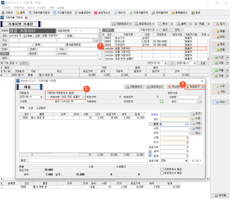Open 거래처별거래장 from the top toolbar
The image size is (230, 204).
click(39, 13)
